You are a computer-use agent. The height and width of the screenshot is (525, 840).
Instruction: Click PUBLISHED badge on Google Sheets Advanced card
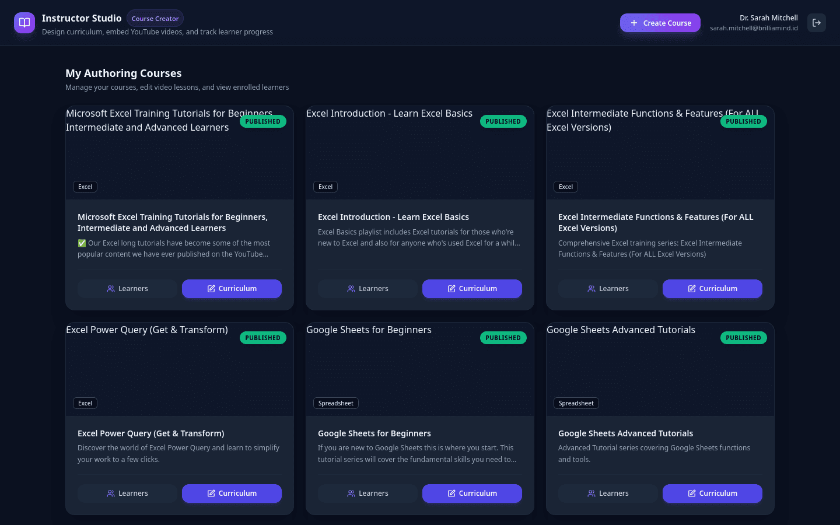pos(744,338)
